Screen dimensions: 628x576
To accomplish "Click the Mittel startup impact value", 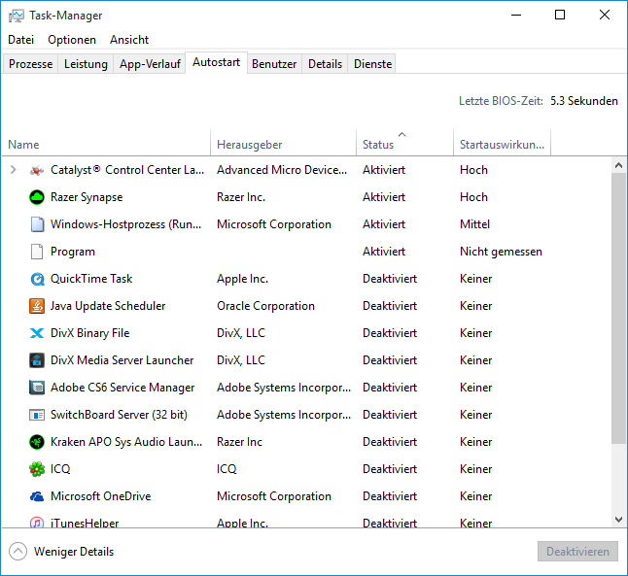I will tap(475, 224).
